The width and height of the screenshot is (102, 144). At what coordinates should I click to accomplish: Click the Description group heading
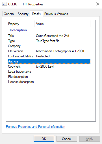(x=18, y=30)
